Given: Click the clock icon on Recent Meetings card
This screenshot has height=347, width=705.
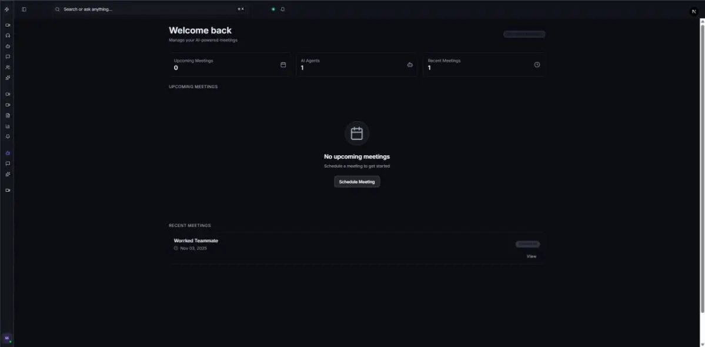Looking at the screenshot, I should coord(536,65).
